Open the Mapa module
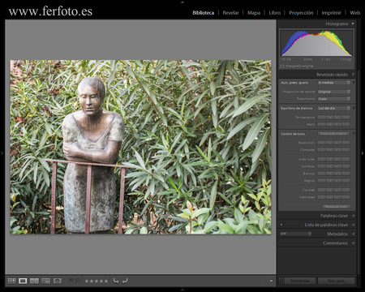365x292 pixels. (x=254, y=13)
